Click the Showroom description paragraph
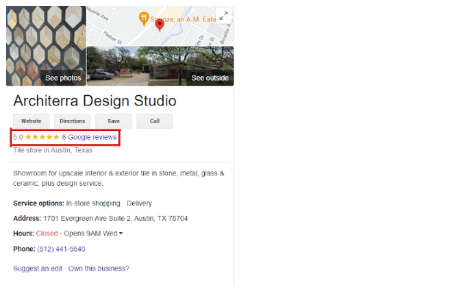 click(118, 178)
